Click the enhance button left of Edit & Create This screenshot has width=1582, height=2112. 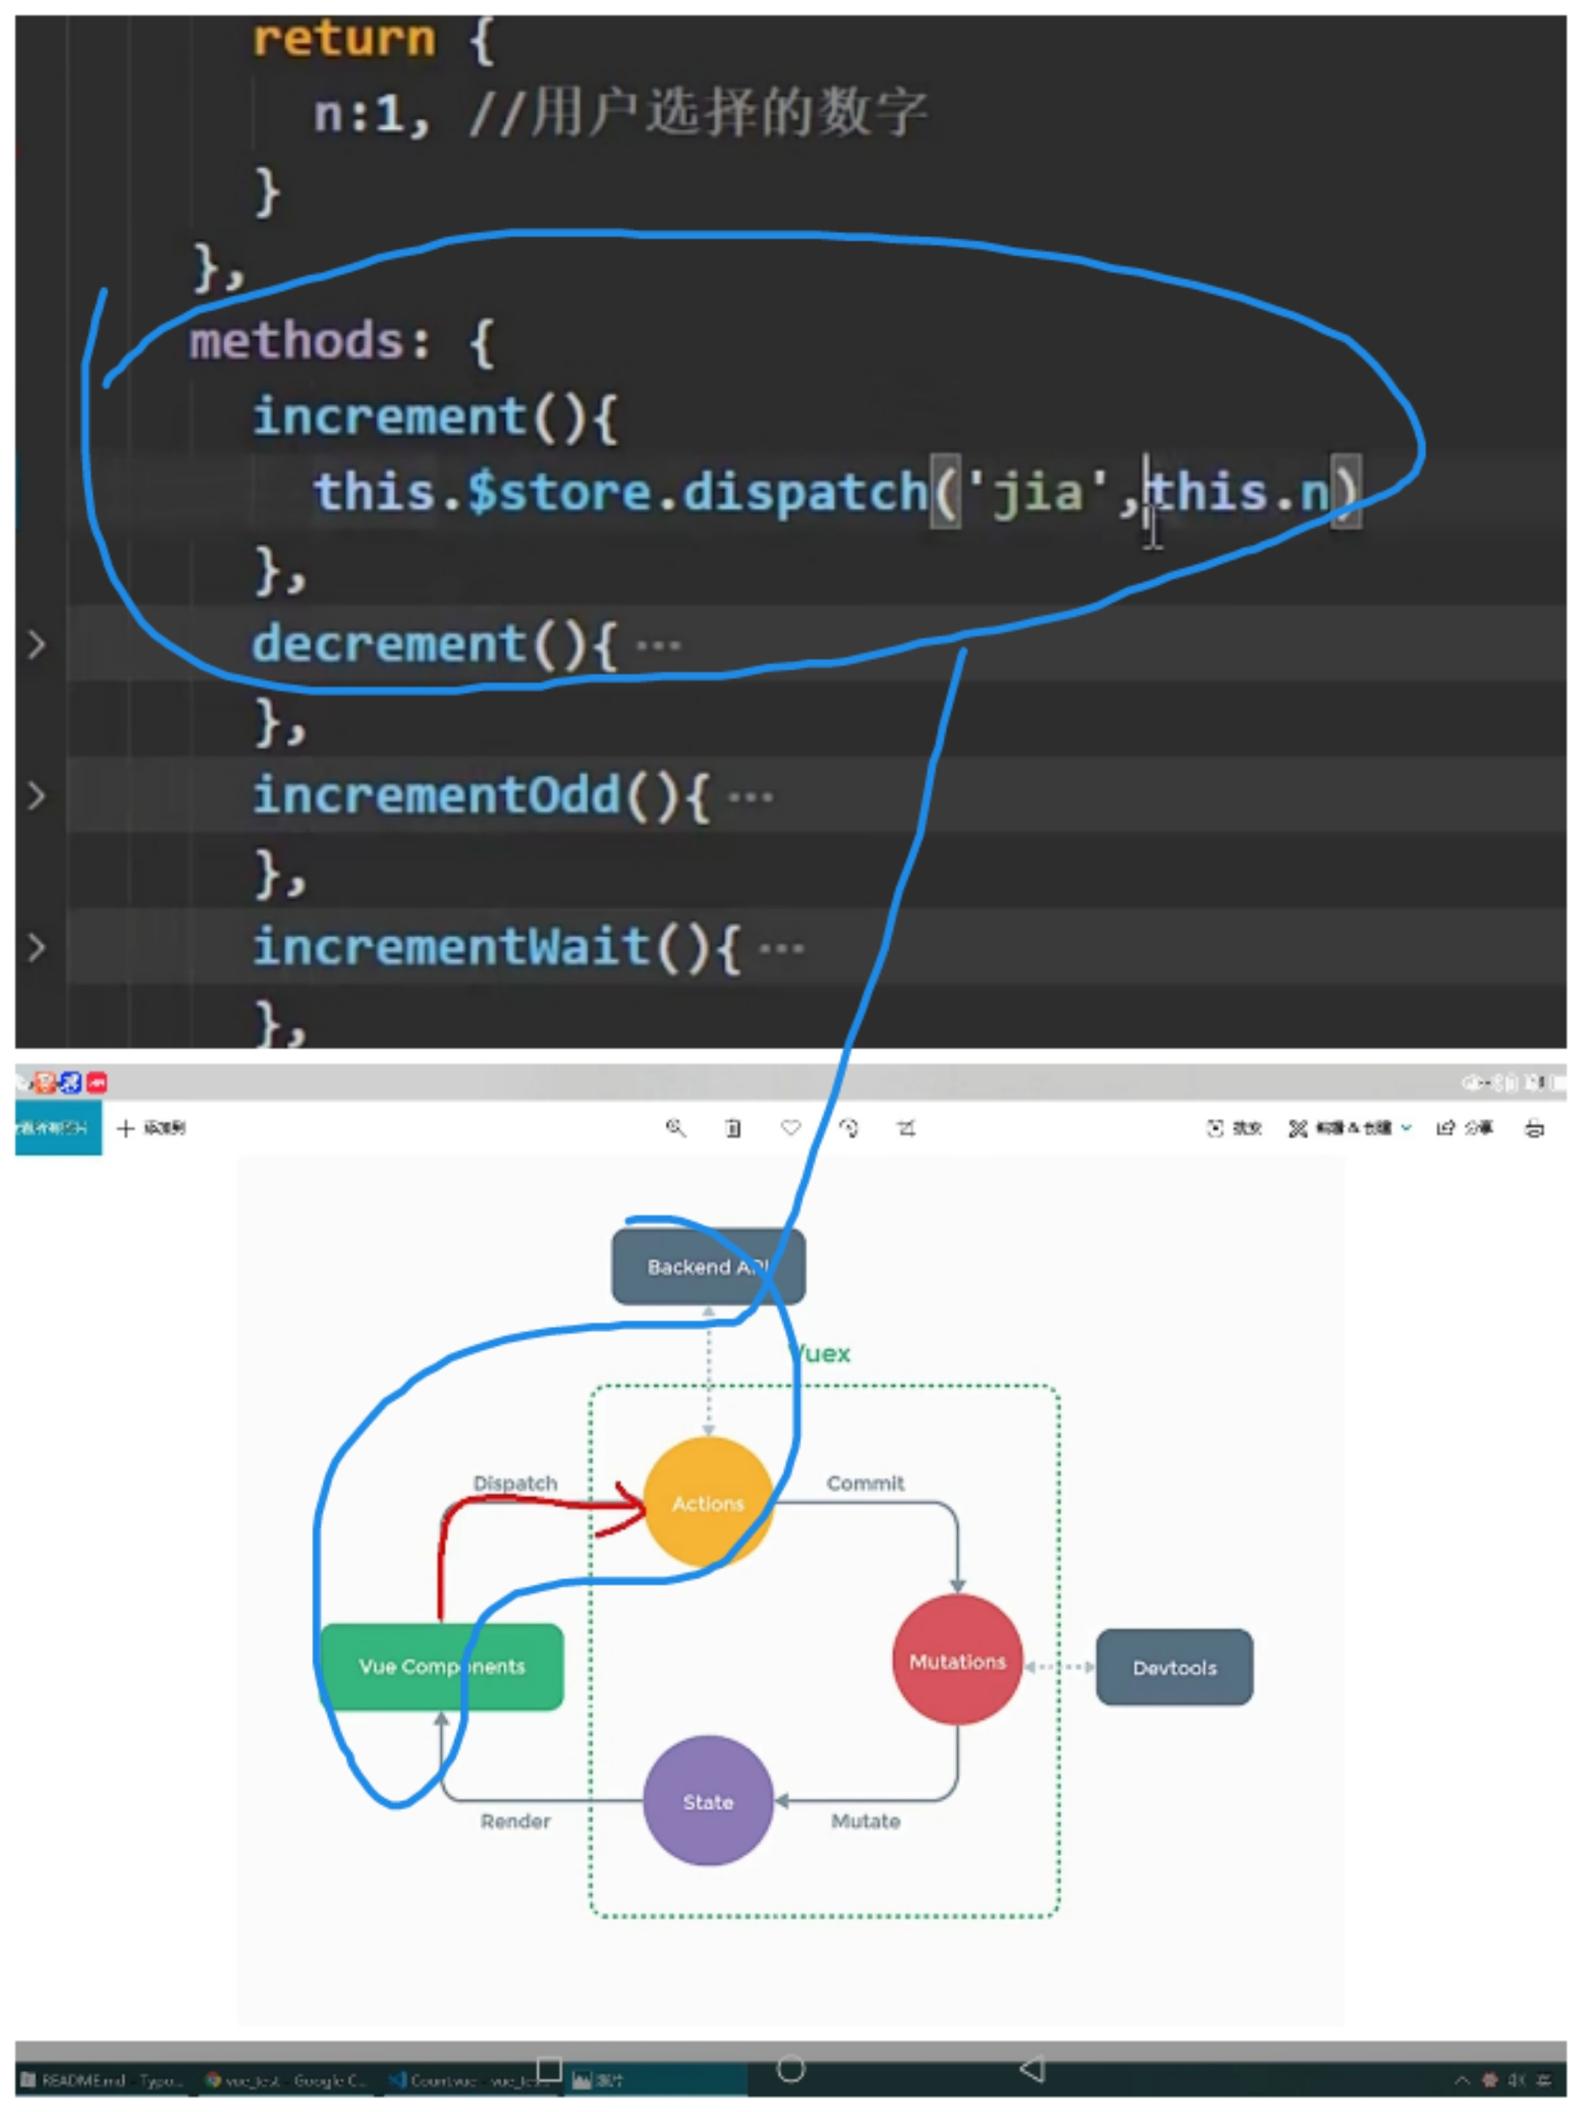point(1233,1129)
